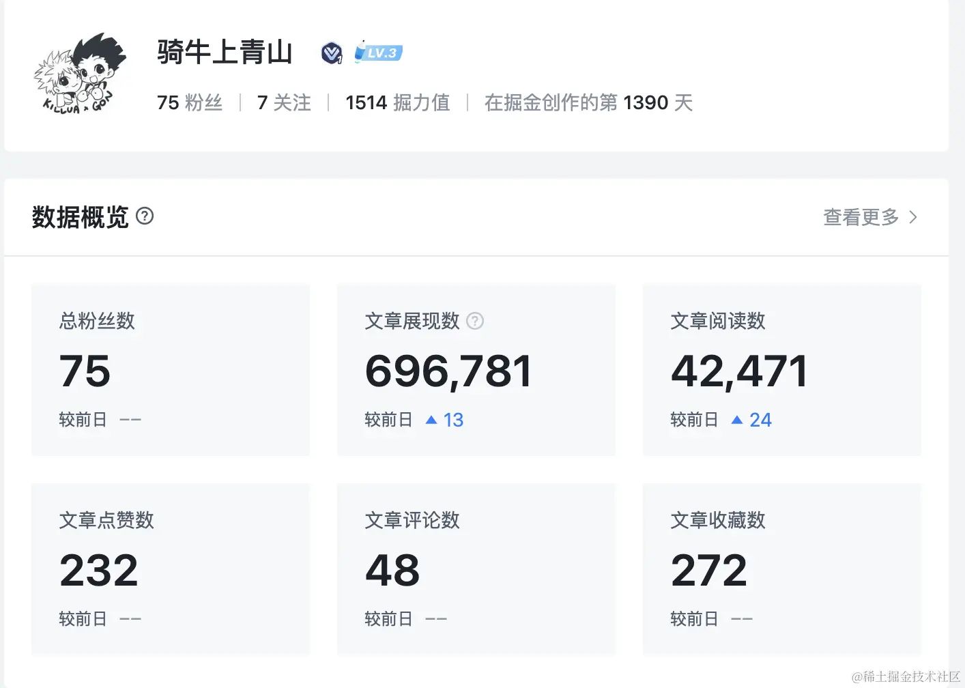Select the 文章收藏数 label
Image resolution: width=965 pixels, height=688 pixels.
click(718, 520)
